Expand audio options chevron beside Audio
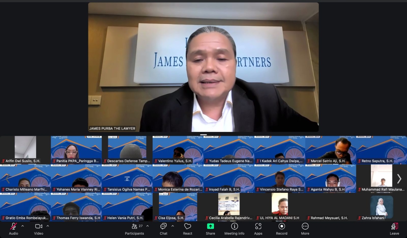This screenshot has width=407, height=238. tap(23, 226)
